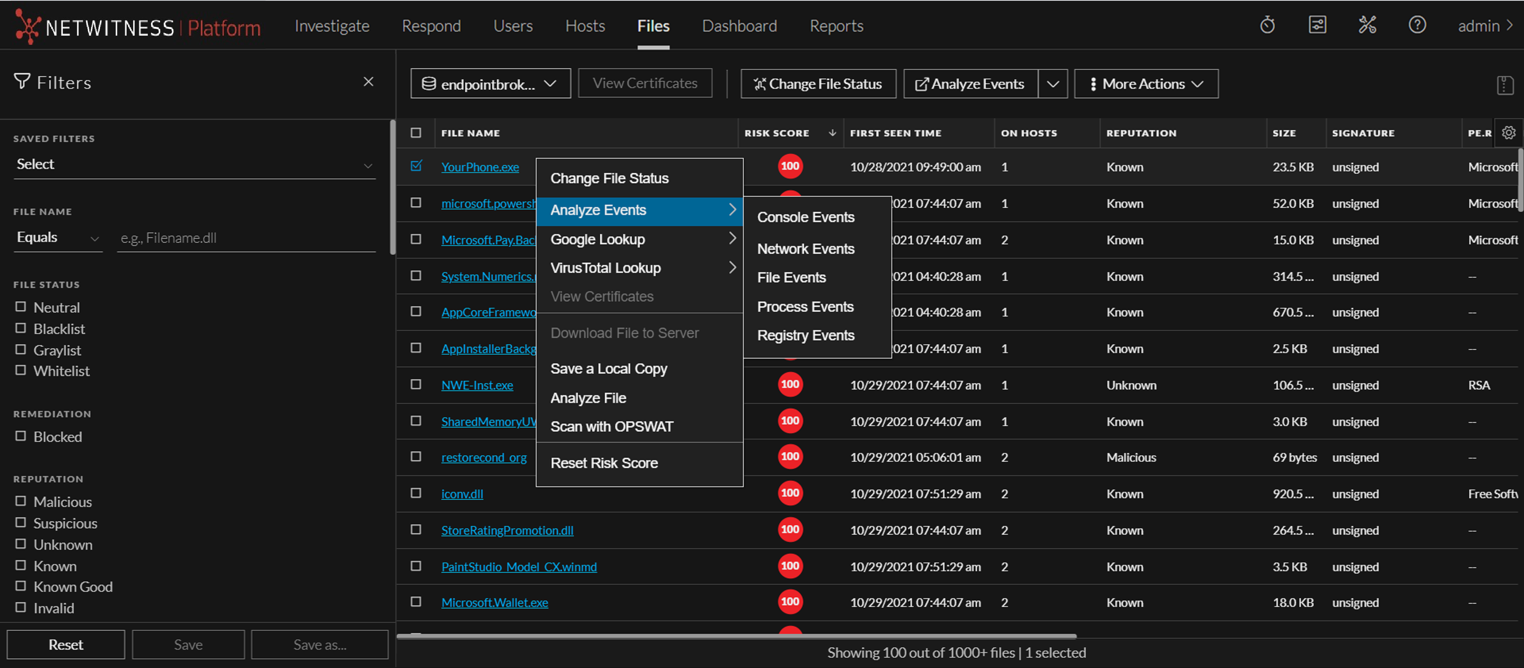The image size is (1524, 668).
Task: Check the Blacklist file status filter
Action: point(21,328)
